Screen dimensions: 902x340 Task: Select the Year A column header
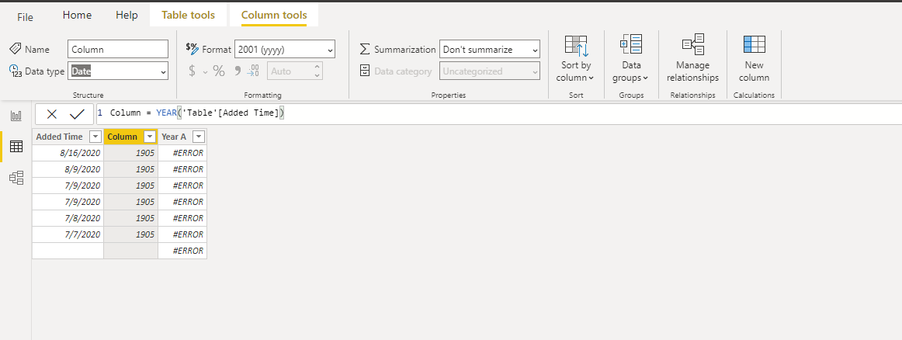click(175, 137)
